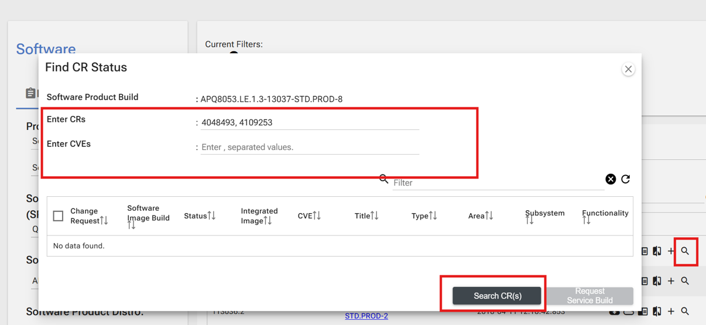The width and height of the screenshot is (706, 325).
Task: Click the plus icon in the row just above STD.PROD-2
Action: point(671,281)
